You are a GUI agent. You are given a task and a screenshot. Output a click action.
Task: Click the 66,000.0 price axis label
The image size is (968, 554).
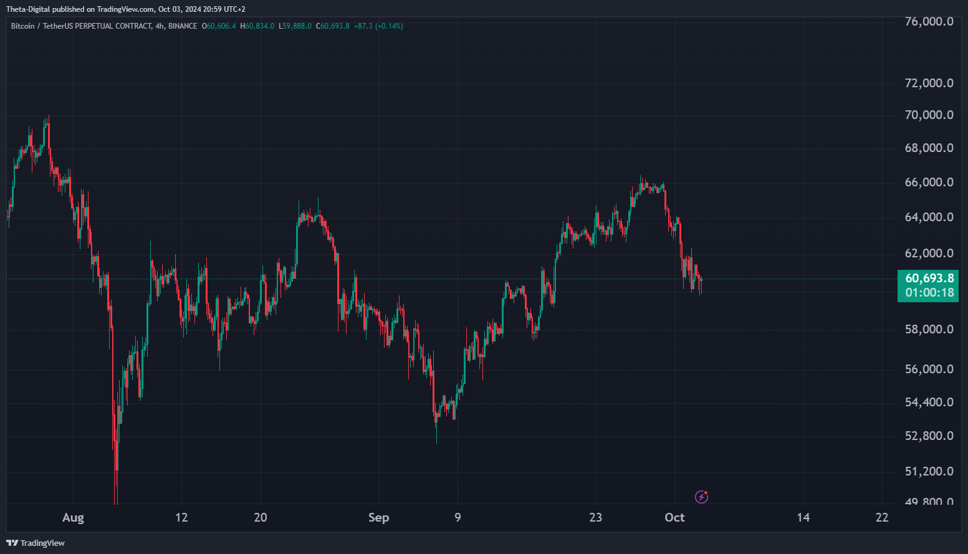coord(929,182)
